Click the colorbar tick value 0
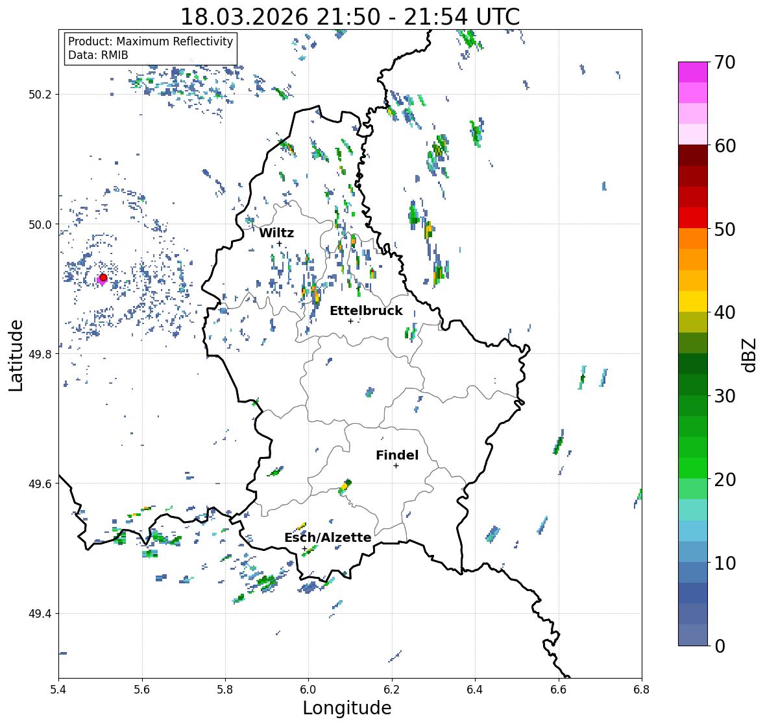Screen dimensions: 765x724 click(x=720, y=646)
